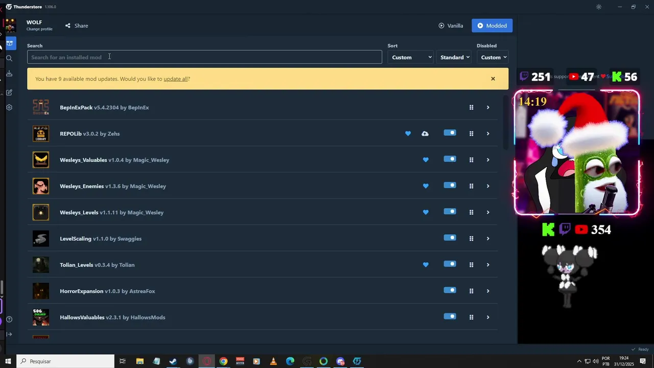Click the drag handle on REPOLib row
This screenshot has height=368, width=654.
tap(471, 133)
